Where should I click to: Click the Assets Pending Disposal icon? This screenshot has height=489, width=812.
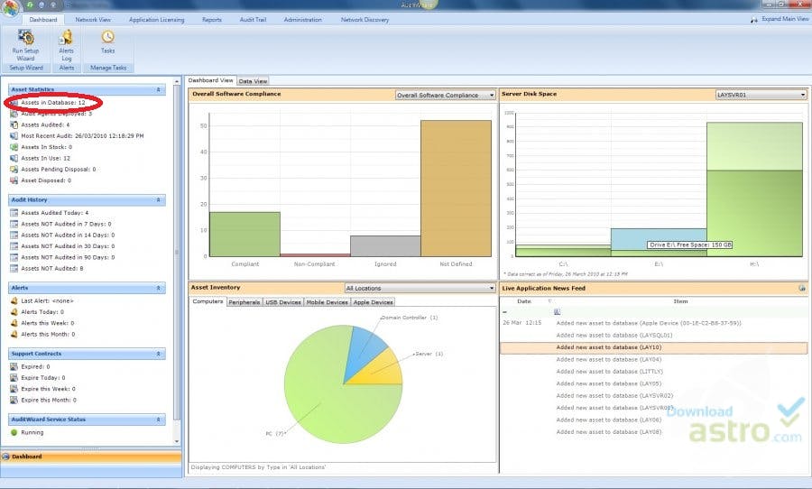[14, 170]
